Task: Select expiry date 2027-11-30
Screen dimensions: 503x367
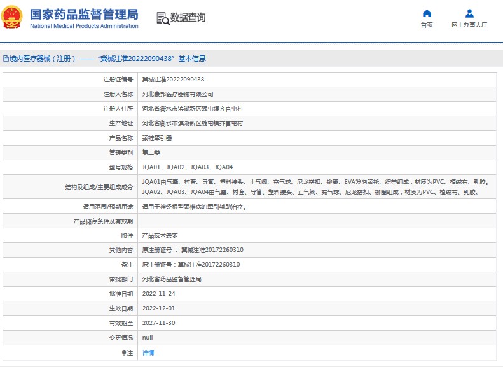Action: pyautogui.click(x=159, y=323)
